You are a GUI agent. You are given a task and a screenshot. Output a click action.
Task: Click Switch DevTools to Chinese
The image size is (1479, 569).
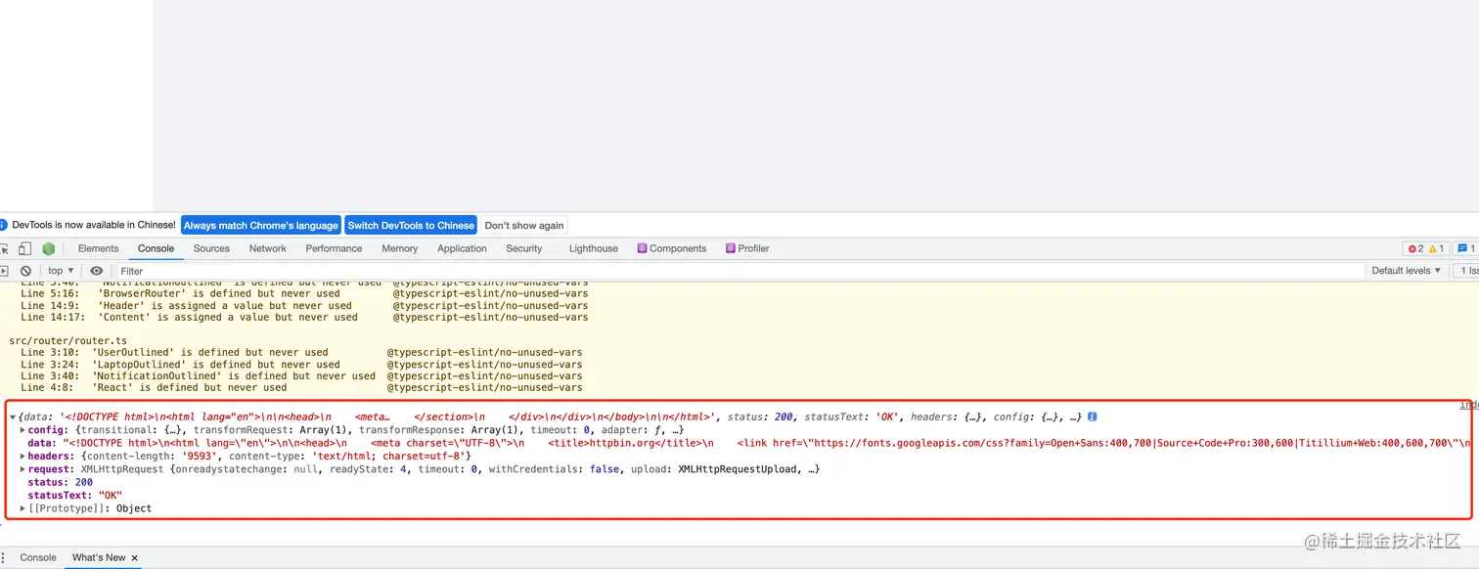pyautogui.click(x=411, y=225)
